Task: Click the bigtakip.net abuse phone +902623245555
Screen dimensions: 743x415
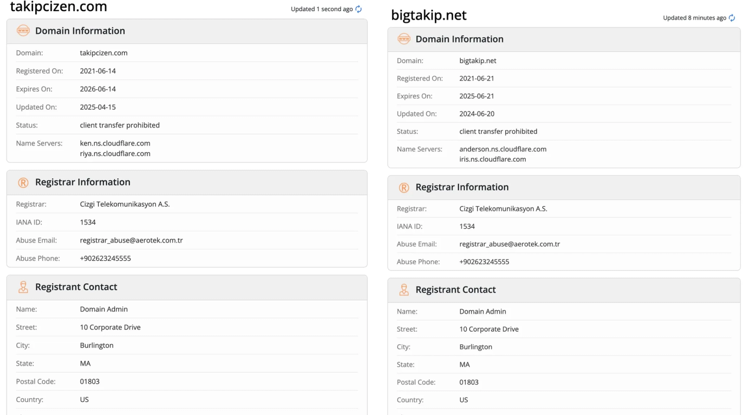Action: [x=484, y=262]
